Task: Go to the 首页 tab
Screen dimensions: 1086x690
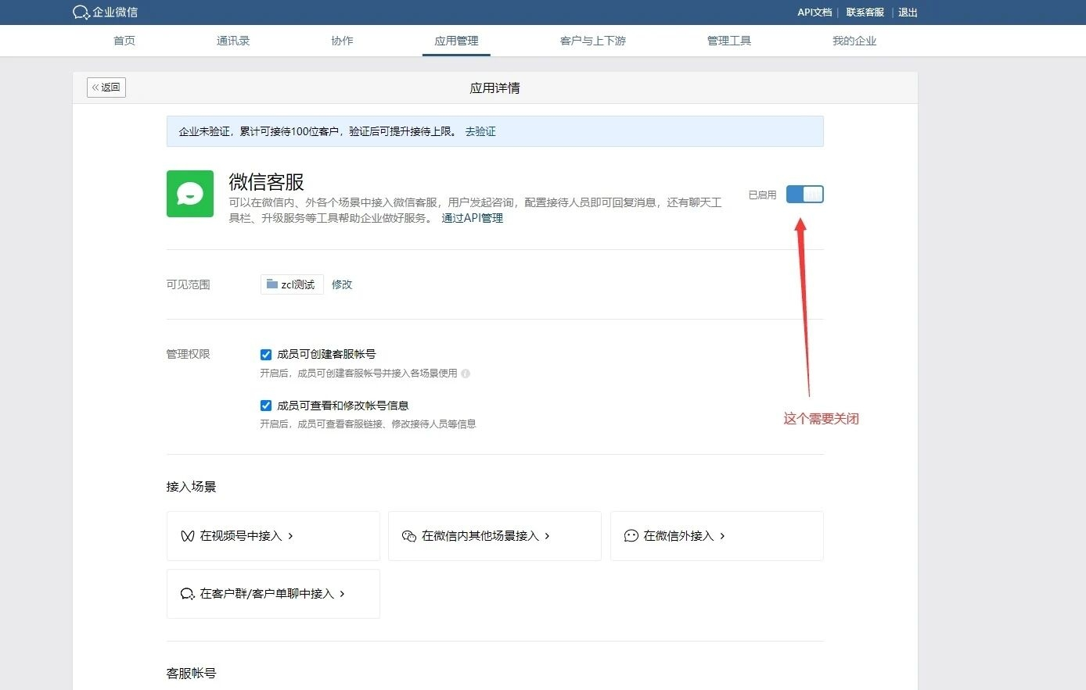Action: [124, 41]
